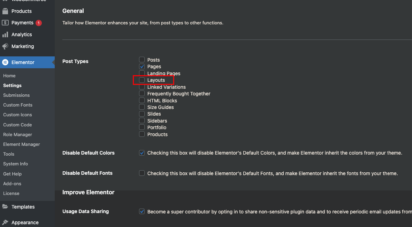
Task: Click the Payments dollar icon
Action: point(5,23)
